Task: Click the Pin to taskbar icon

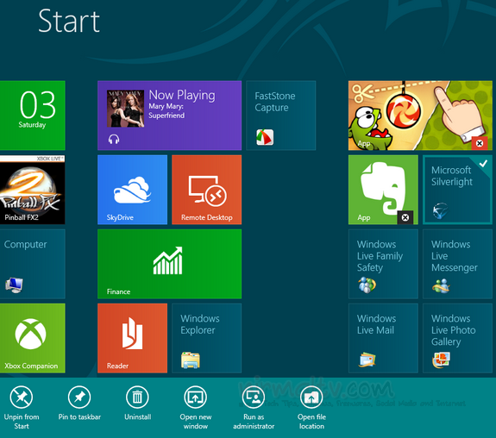Action: (79, 397)
